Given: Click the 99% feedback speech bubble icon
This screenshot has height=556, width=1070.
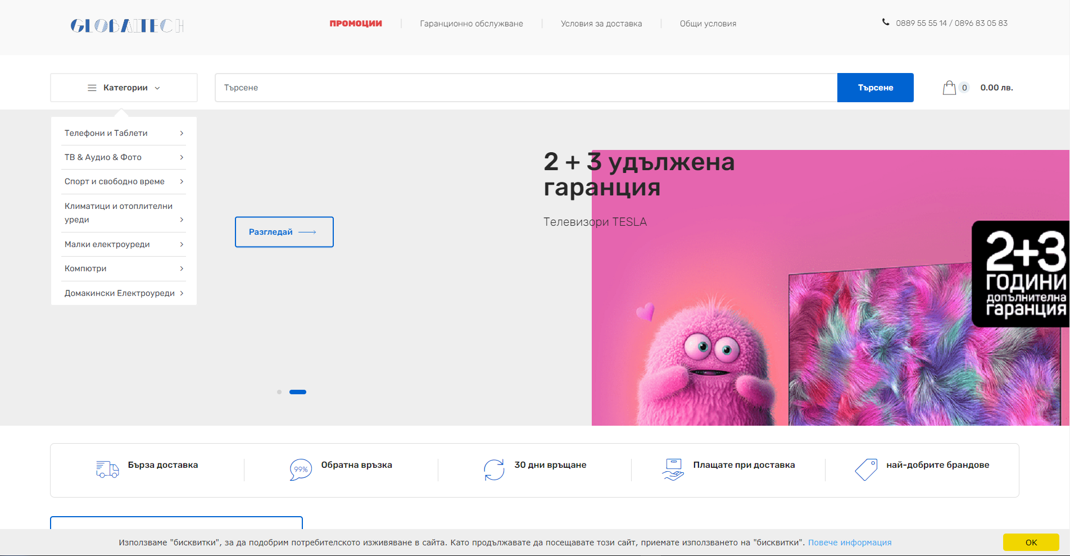Looking at the screenshot, I should pyautogui.click(x=301, y=470).
